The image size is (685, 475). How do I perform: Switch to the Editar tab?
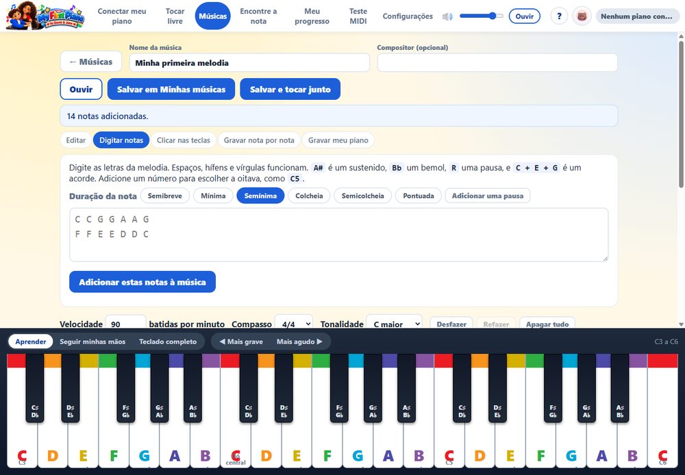pos(75,140)
